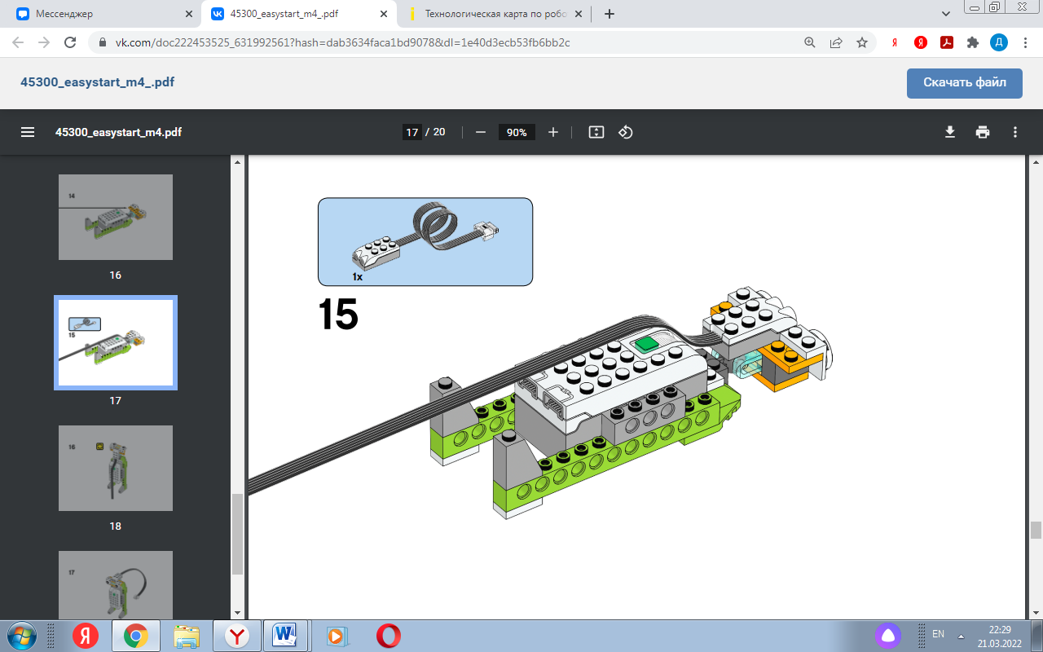Open the Adobe Acrobat extension
Viewport: 1043px width, 652px height.
[947, 42]
